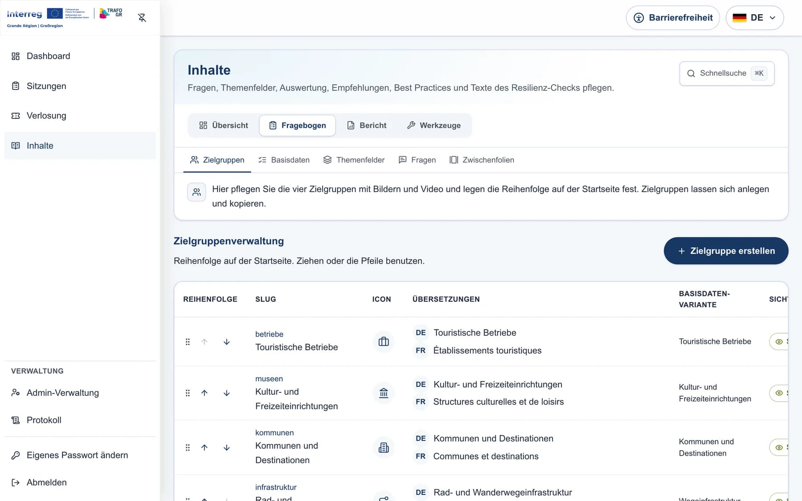
Task: Click drag handle of kommunen row
Action: [188, 448]
